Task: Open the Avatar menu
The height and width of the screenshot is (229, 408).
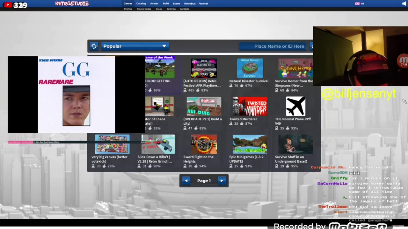Action: 154,3
